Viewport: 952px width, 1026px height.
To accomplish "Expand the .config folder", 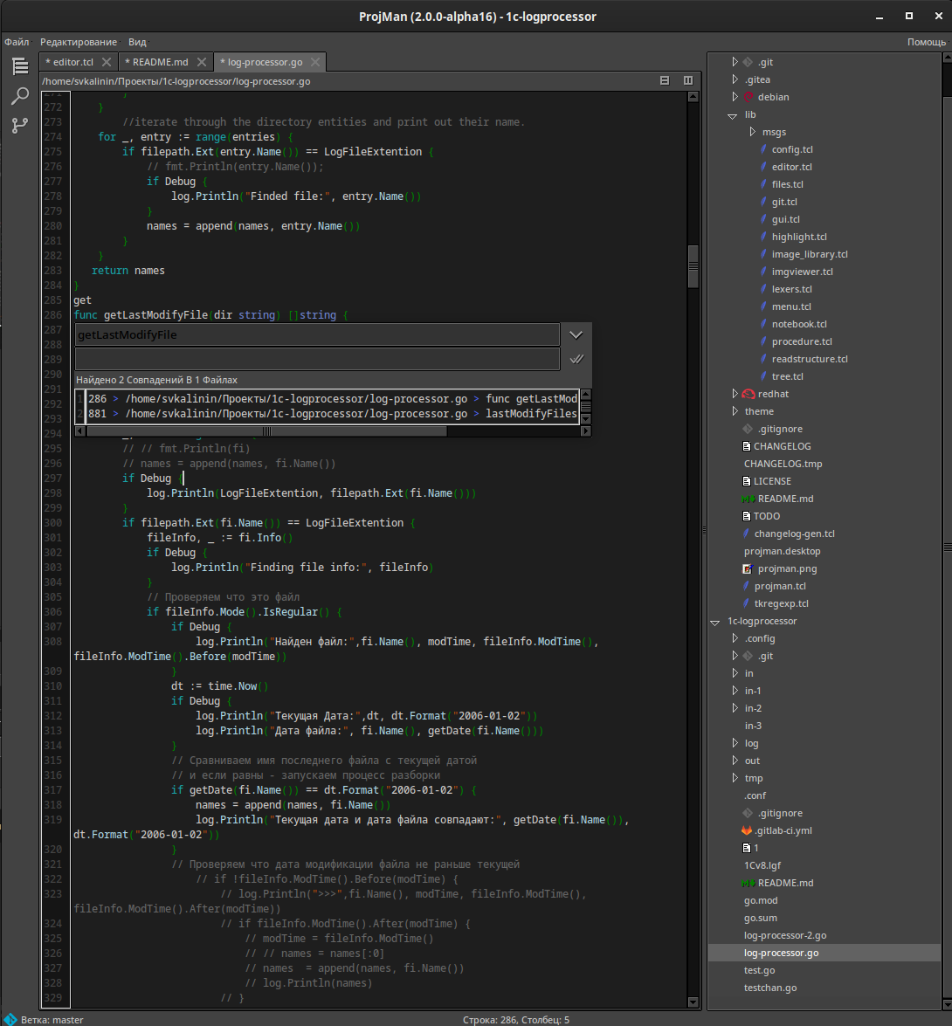I will pos(735,638).
